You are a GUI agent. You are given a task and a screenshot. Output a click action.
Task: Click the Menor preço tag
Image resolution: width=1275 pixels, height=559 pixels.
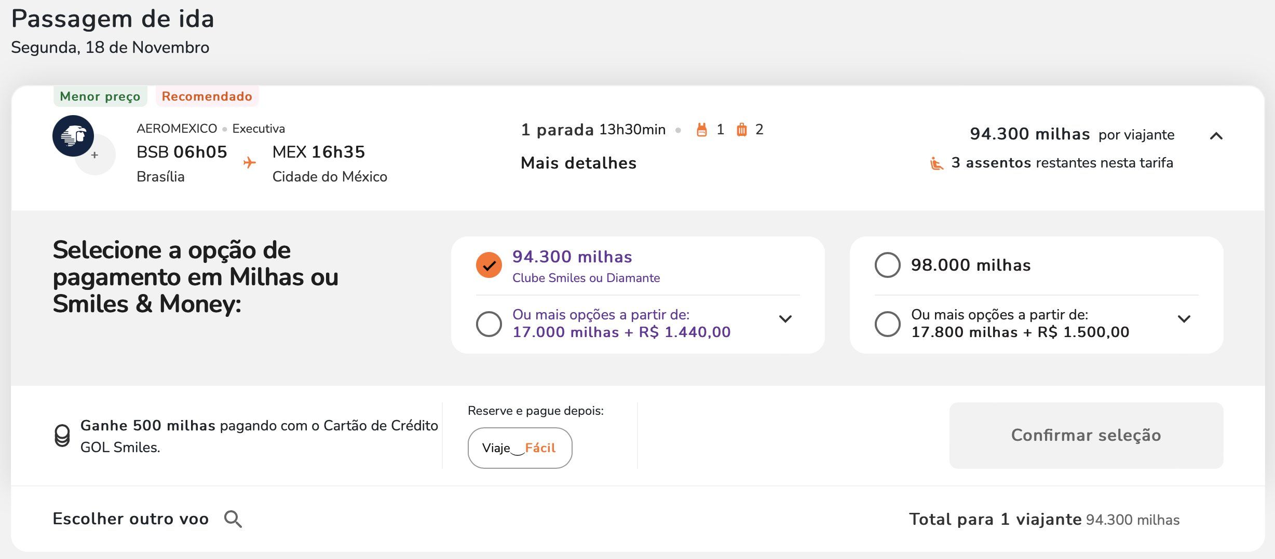coord(100,96)
